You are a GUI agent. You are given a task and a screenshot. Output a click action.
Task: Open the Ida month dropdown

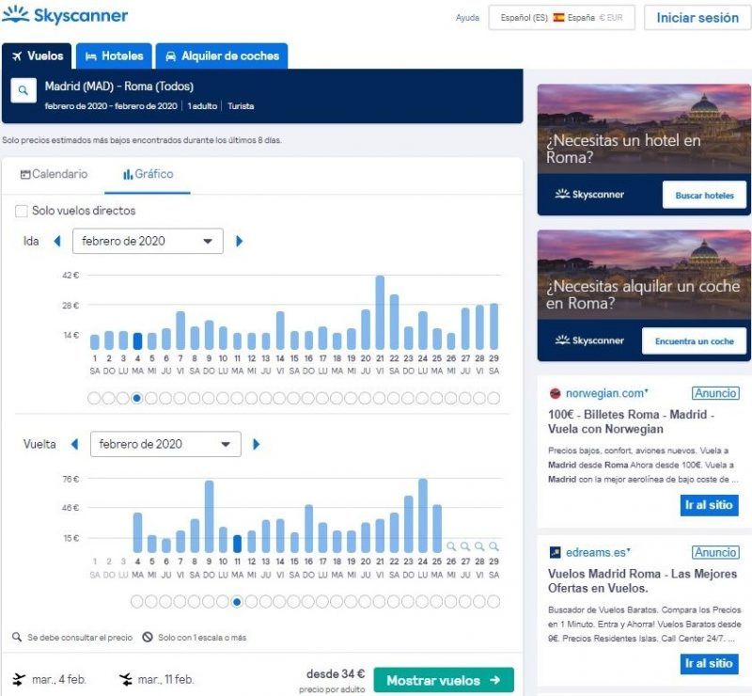coord(148,241)
